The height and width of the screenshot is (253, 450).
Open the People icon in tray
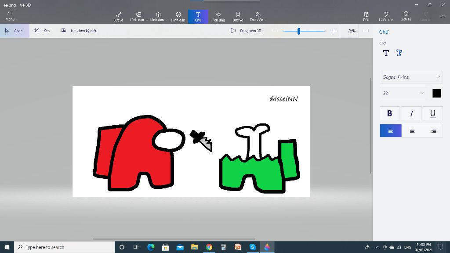(x=367, y=247)
